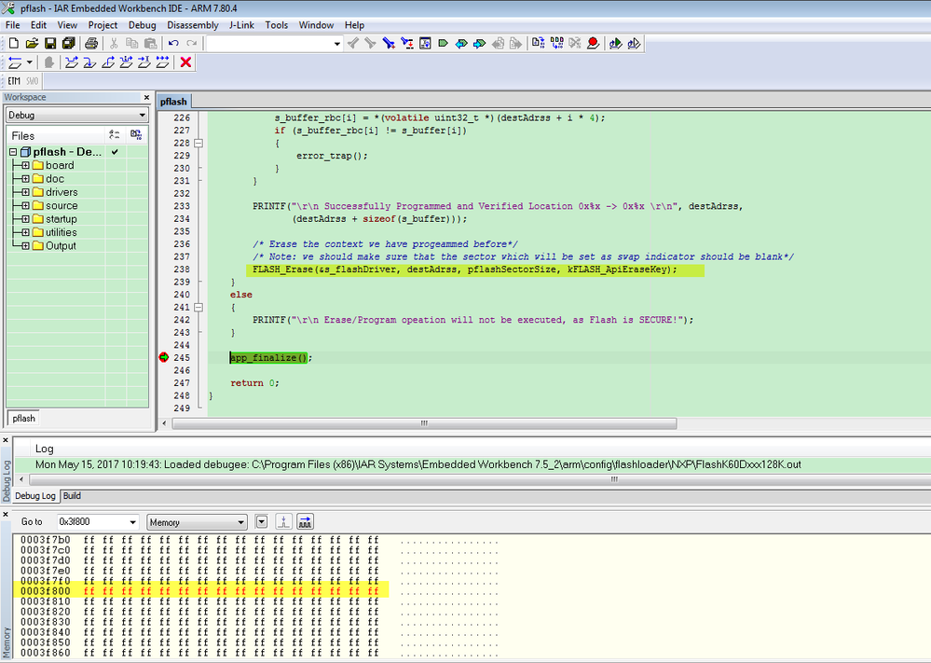Click the Step Over icon
The image size is (931, 663).
(x=72, y=62)
